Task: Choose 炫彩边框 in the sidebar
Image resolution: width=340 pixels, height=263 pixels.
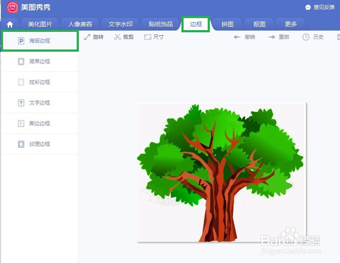Action: tap(40, 82)
